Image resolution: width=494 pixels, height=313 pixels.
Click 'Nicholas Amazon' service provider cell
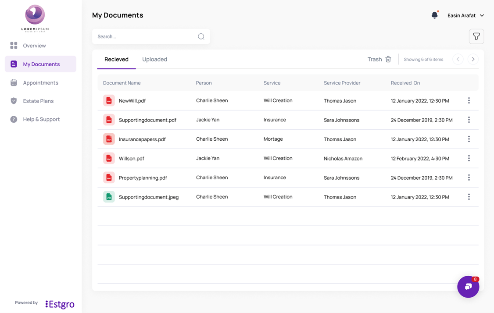[343, 158]
